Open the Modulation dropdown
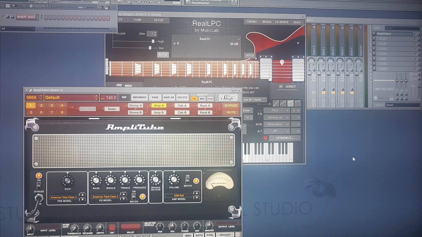422x237 pixels. pyautogui.click(x=276, y=124)
